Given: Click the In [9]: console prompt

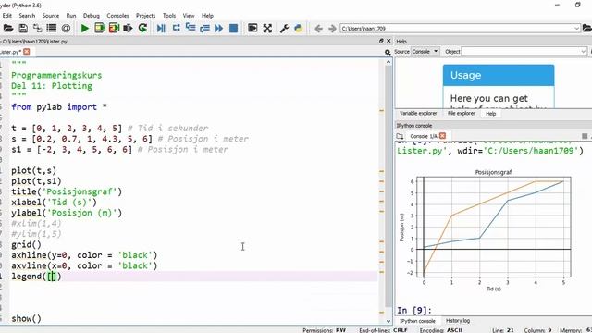Looking at the screenshot, I should pos(413,311).
